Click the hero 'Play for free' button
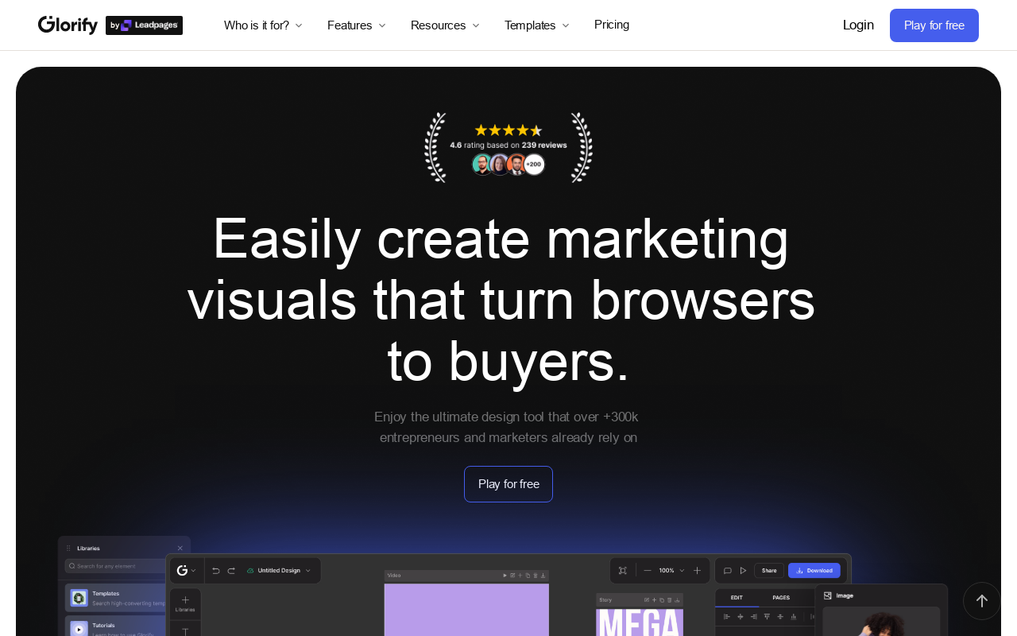 coord(508,484)
